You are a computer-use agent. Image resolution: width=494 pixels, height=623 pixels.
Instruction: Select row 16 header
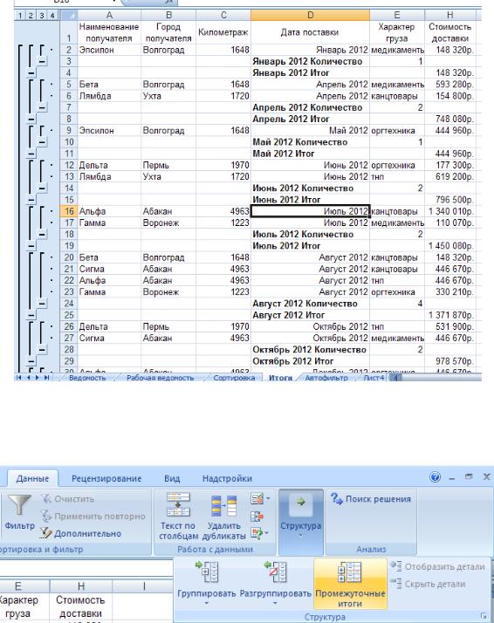coord(69,211)
